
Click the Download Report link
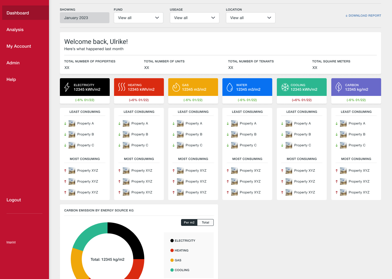(363, 16)
